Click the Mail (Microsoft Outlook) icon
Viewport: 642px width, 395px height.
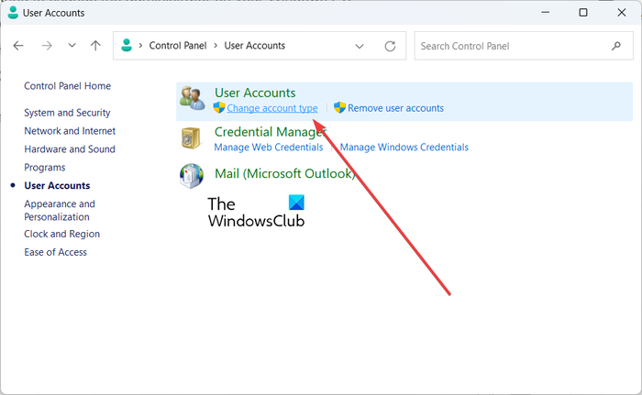click(x=193, y=174)
